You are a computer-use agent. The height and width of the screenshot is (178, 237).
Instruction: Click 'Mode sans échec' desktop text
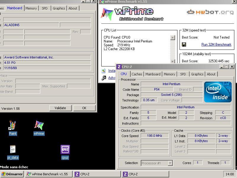pyautogui.click(x=14, y=167)
